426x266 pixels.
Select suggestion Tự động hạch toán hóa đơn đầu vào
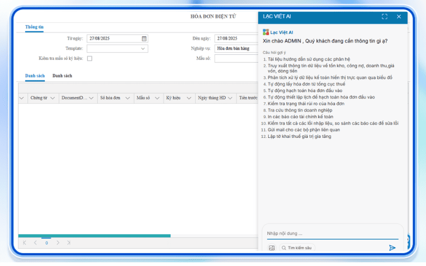coord(305,90)
